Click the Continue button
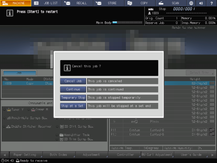217x163 pixels. point(73,89)
